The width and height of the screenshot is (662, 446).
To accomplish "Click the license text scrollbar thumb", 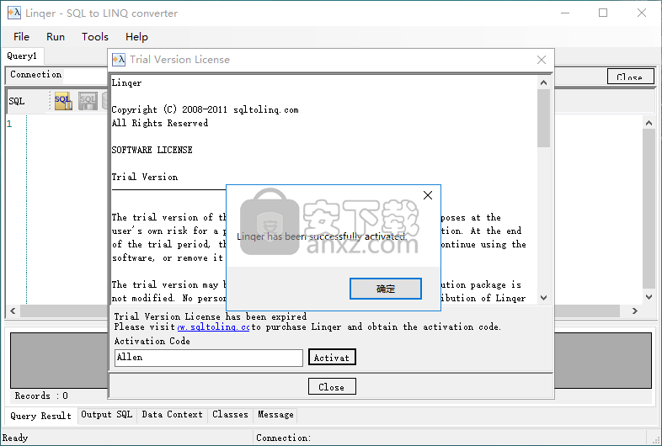I will (x=543, y=118).
